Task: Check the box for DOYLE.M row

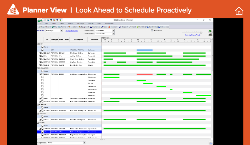Action: (x=42, y=53)
